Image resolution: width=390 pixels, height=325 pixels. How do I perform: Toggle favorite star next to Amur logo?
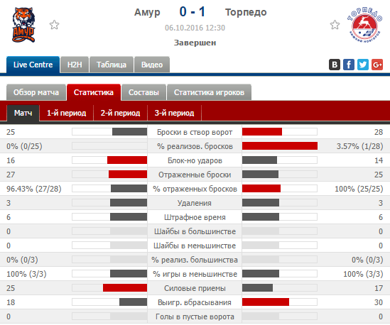tap(54, 25)
